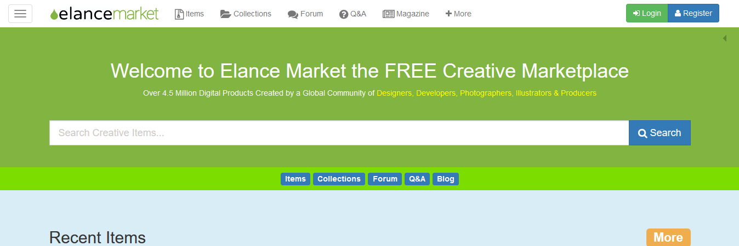Select the Forum tag in green bar
The width and height of the screenshot is (739, 246).
[385, 179]
